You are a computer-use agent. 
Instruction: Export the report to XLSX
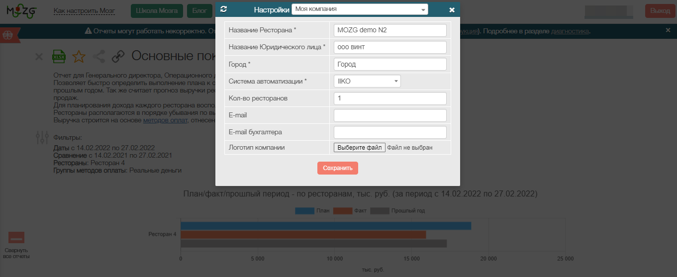pyautogui.click(x=59, y=56)
